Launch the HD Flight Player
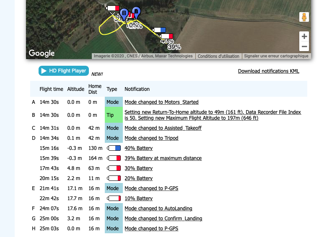The width and height of the screenshot is (319, 237). coord(64,71)
